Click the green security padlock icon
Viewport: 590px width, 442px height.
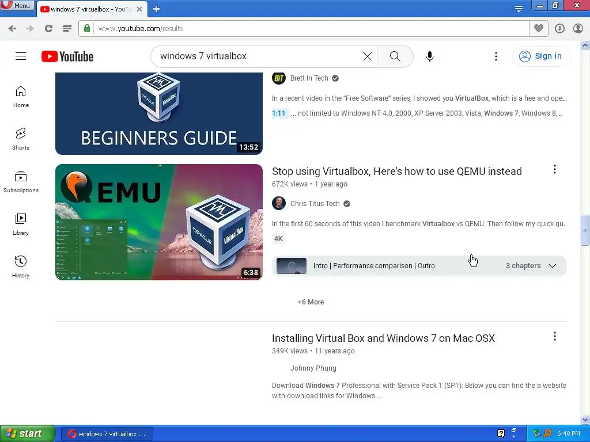[87, 29]
